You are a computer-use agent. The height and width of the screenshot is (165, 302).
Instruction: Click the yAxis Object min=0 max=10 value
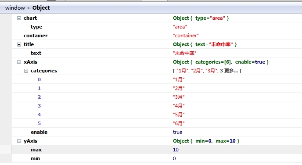[x=206, y=141]
